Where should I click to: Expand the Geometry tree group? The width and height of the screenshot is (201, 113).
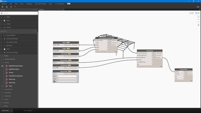pos(3,93)
